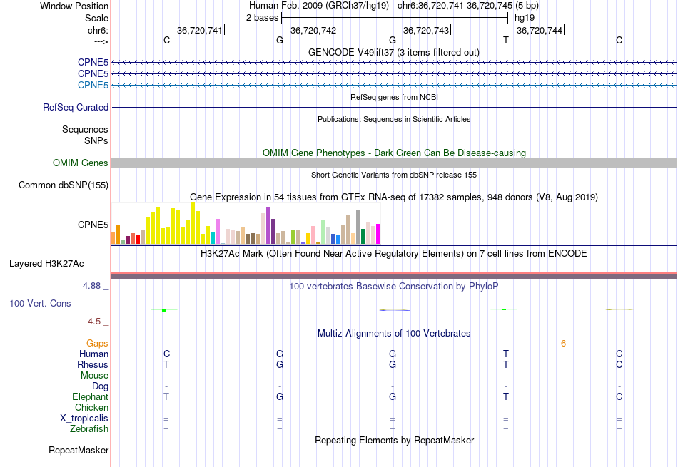This screenshot has width=678, height=467.
Task: Click Short Genetic Variants from dbSNP title
Action: 394,175
